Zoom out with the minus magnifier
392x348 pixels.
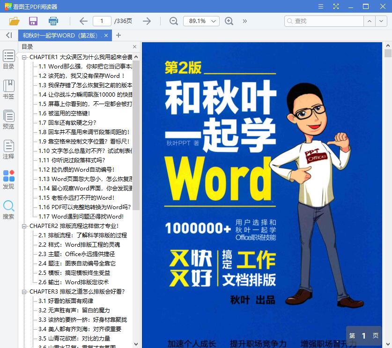click(x=173, y=21)
